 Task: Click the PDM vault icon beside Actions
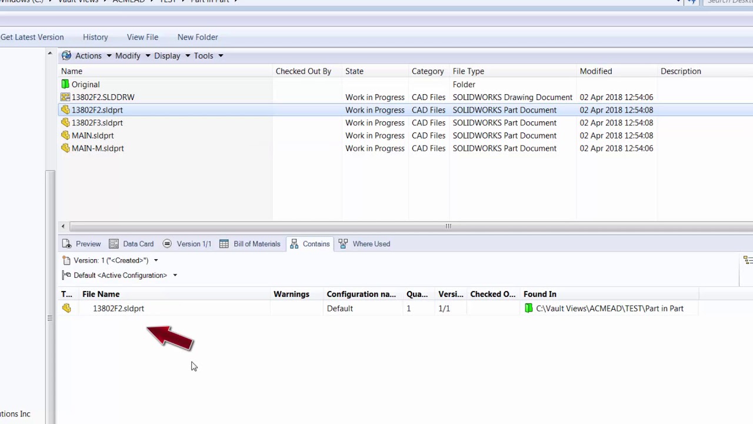coord(66,55)
